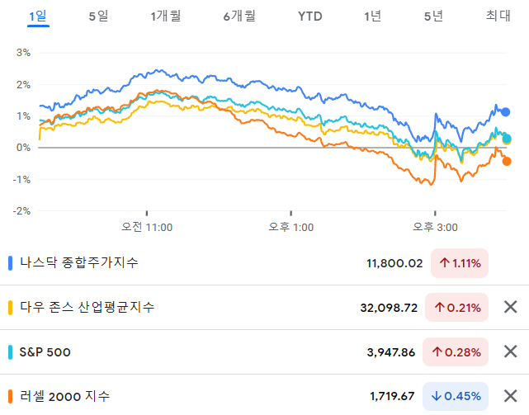529x415 pixels.
Task: Remove 러셀 2000 지수 from comparison
Action: point(511,396)
